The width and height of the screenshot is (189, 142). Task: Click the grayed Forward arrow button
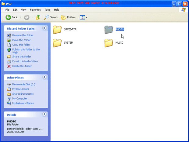tap(27, 17)
